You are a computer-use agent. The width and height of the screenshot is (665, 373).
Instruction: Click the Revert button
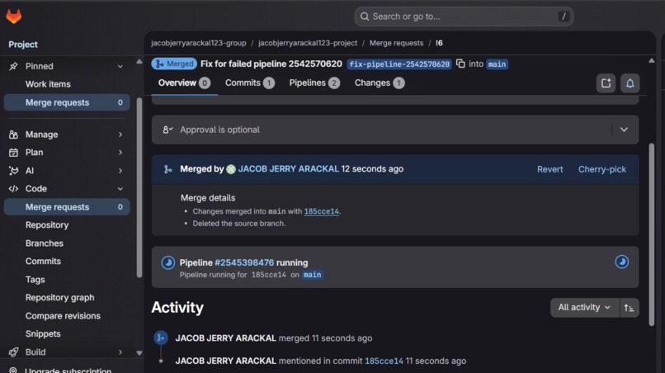pyautogui.click(x=549, y=169)
